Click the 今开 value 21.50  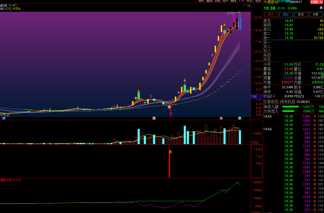tap(289, 65)
